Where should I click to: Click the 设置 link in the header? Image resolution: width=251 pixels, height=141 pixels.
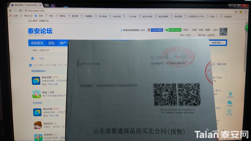[x=194, y=30]
